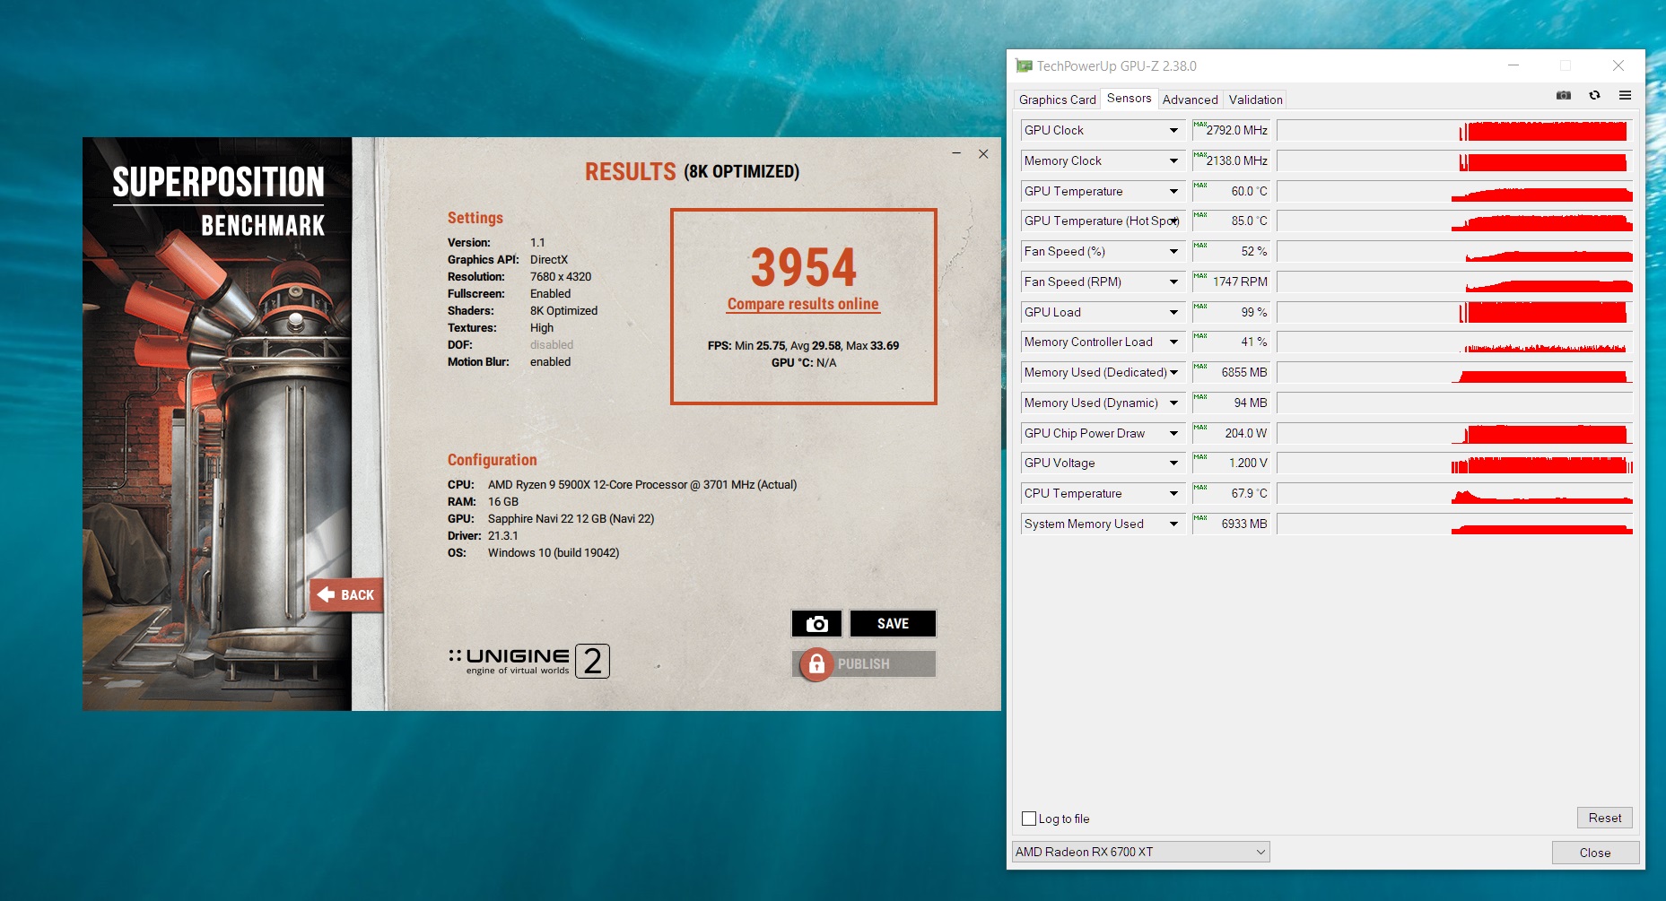1666x901 pixels.
Task: Select the Sensors tab
Action: pos(1129,99)
